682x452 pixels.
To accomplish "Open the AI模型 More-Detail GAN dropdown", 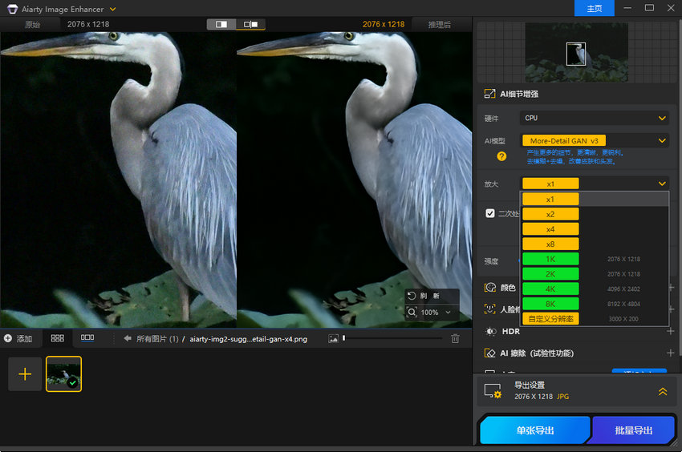I will [594, 140].
